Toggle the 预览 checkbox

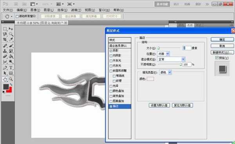217,58
